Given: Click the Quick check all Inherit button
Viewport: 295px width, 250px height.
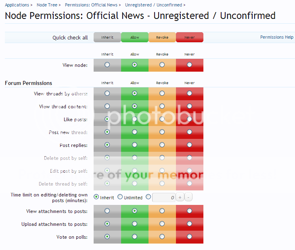Looking at the screenshot, I should (107, 37).
